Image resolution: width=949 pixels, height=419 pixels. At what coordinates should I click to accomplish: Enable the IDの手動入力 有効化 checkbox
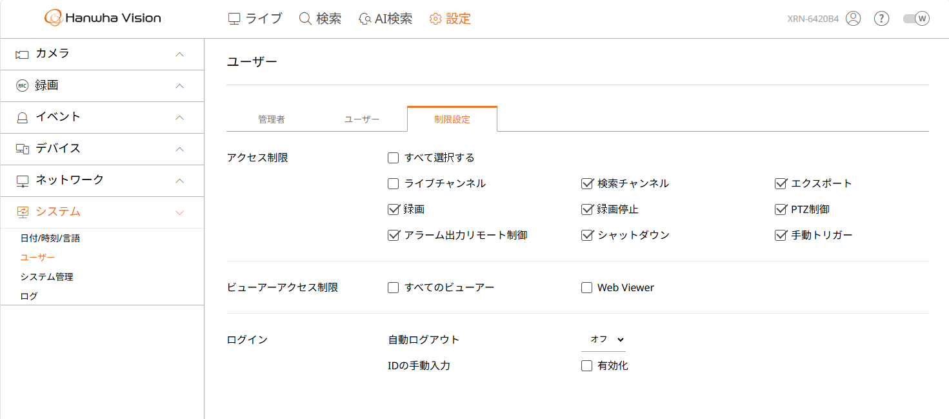[587, 366]
